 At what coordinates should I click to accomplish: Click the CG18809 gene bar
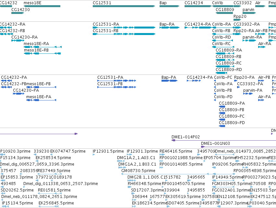(225, 13)
